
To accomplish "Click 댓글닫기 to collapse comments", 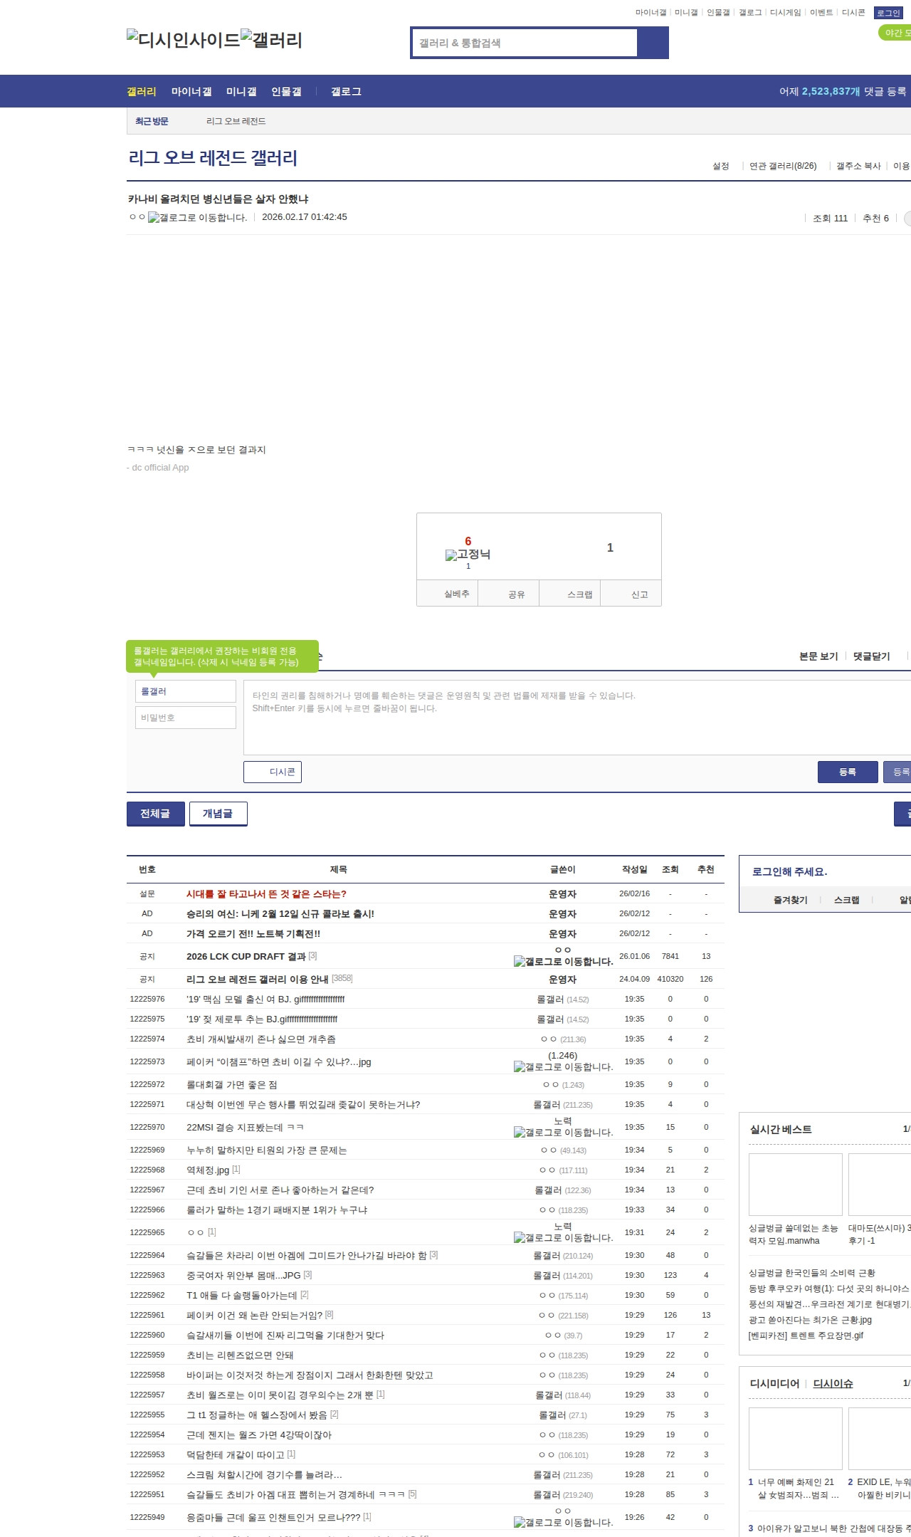I will coord(872,656).
